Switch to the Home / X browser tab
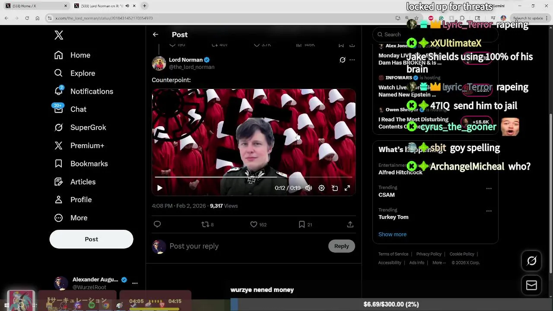Screen dimensions: 553x311 [37, 6]
